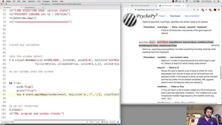Open the PsychoPy Documentation link
222x125 pixels.
(192, 16)
